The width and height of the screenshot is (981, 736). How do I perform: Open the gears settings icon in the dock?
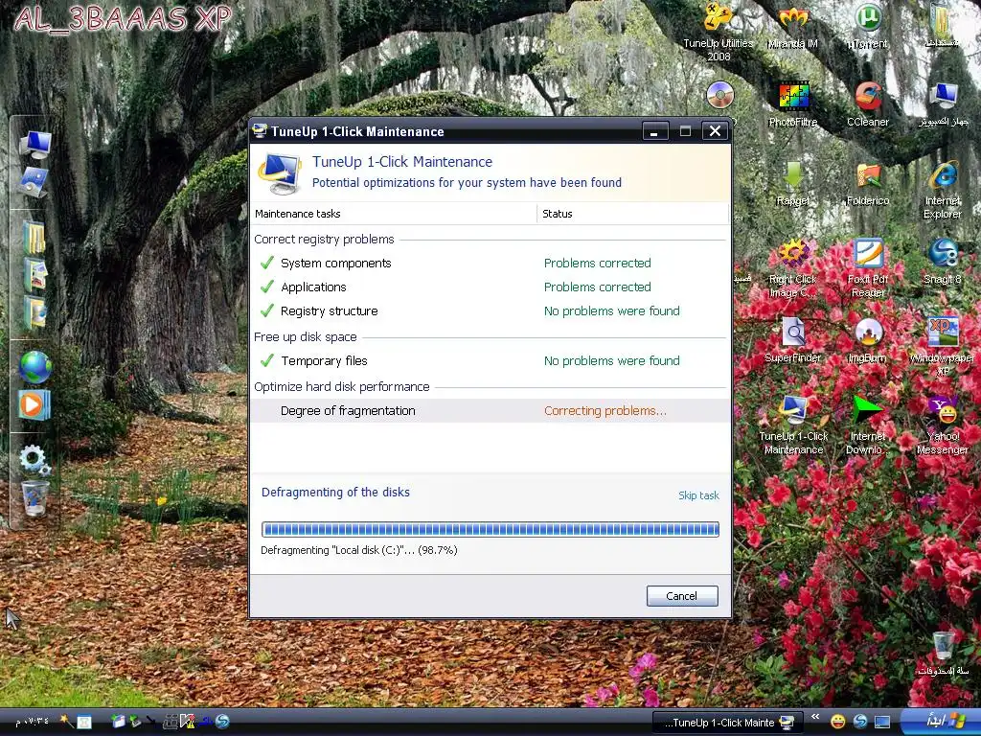(34, 459)
